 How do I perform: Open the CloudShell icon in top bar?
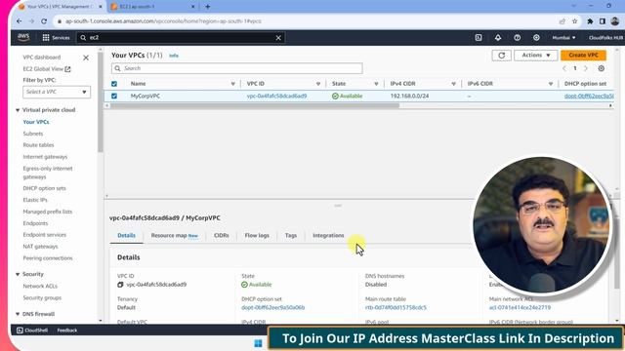pyautogui.click(x=479, y=37)
